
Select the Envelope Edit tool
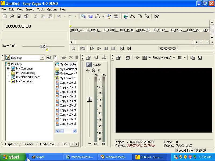pyautogui.click(x=132, y=16)
